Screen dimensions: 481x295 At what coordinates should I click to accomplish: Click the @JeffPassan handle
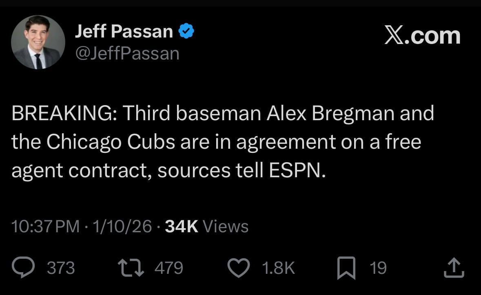(127, 53)
